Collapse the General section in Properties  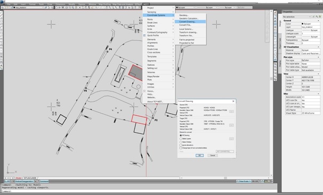coord(318,21)
